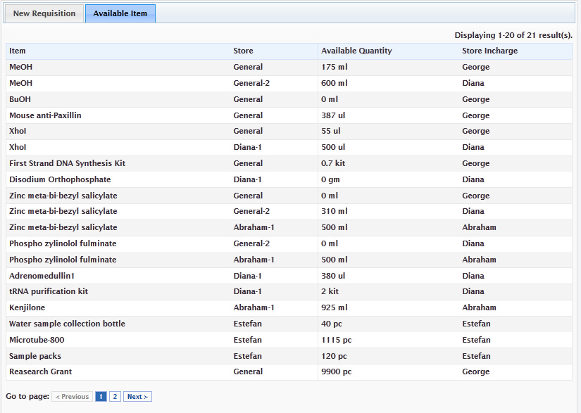Go to page 2 of results

click(115, 397)
